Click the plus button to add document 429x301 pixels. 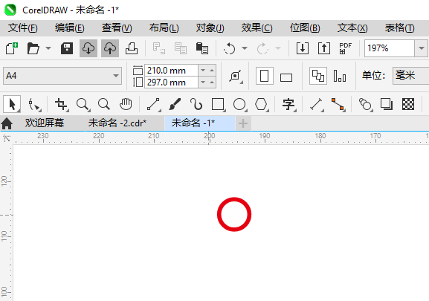tap(243, 123)
